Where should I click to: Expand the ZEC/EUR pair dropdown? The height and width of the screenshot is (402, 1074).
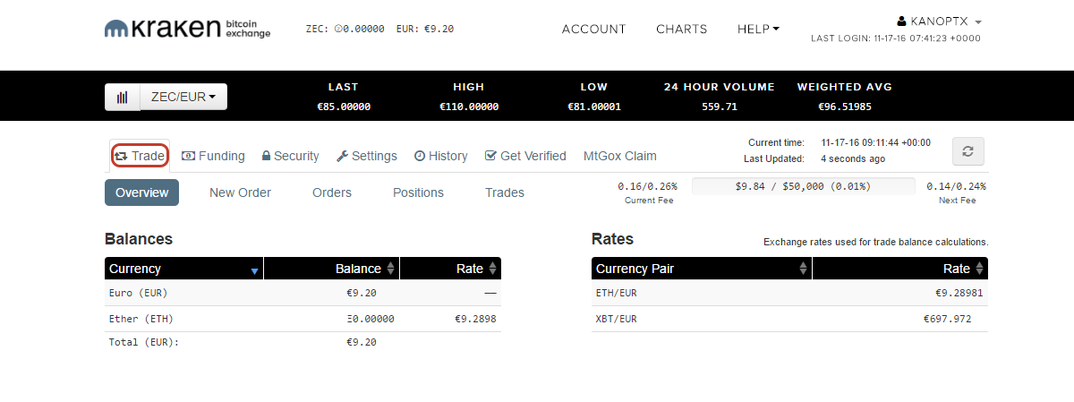tap(183, 97)
